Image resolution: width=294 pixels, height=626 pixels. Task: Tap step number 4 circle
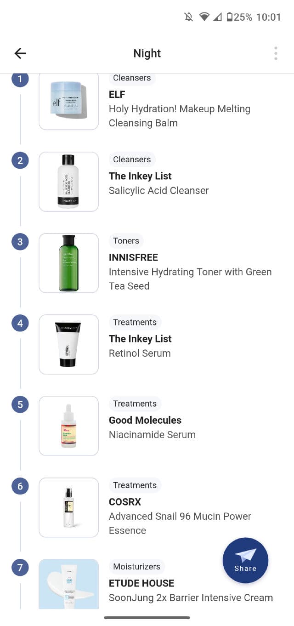(20, 323)
